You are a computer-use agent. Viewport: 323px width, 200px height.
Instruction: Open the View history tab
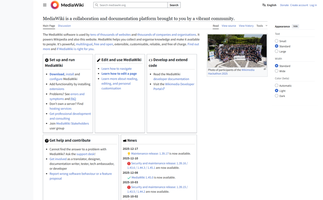tap(246, 26)
